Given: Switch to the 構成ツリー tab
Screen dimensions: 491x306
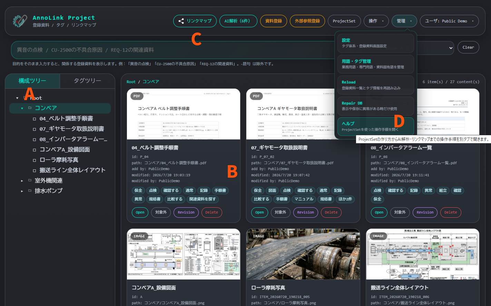Looking at the screenshot, I should click(32, 81).
